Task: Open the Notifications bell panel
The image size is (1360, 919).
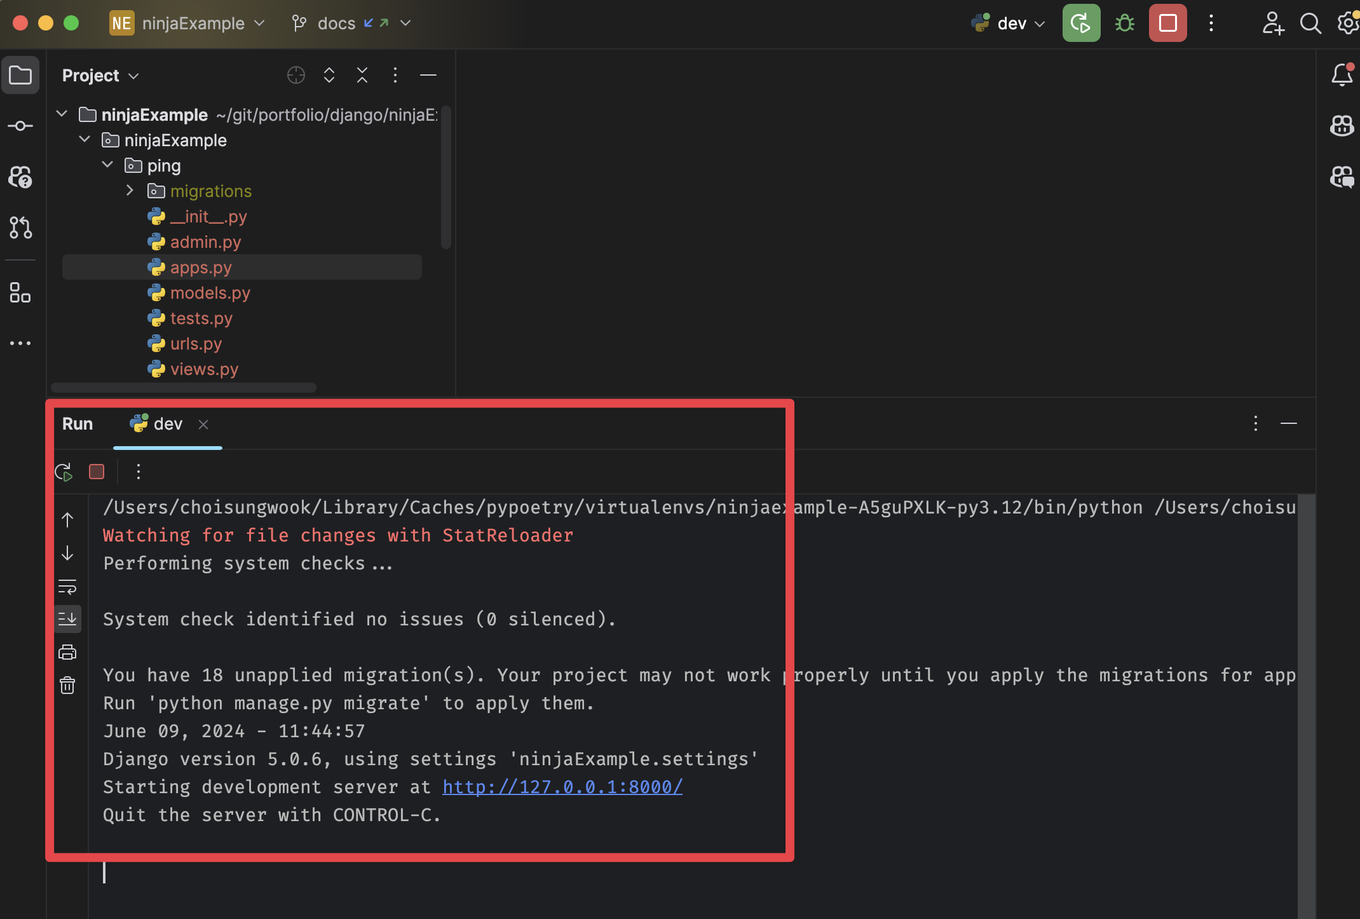Action: [x=1342, y=75]
